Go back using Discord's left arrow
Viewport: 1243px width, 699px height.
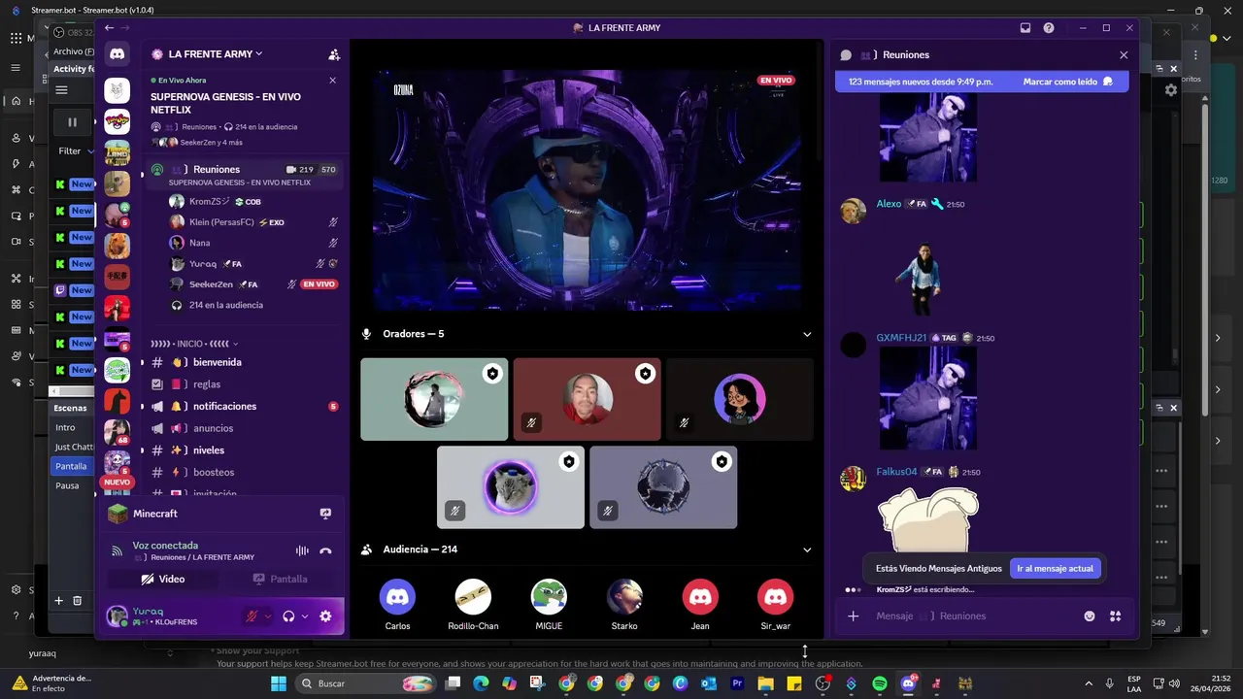coord(109,28)
